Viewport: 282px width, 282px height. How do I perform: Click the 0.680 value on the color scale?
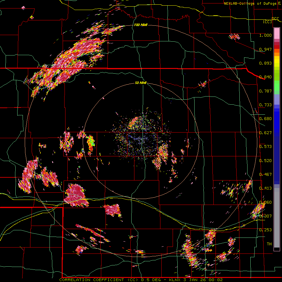[265, 119]
